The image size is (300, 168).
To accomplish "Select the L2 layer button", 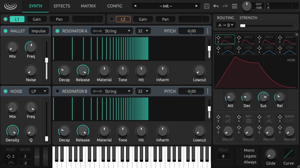I will coord(123,19).
